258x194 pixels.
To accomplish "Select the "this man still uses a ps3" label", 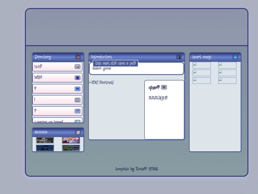I will (115, 63).
